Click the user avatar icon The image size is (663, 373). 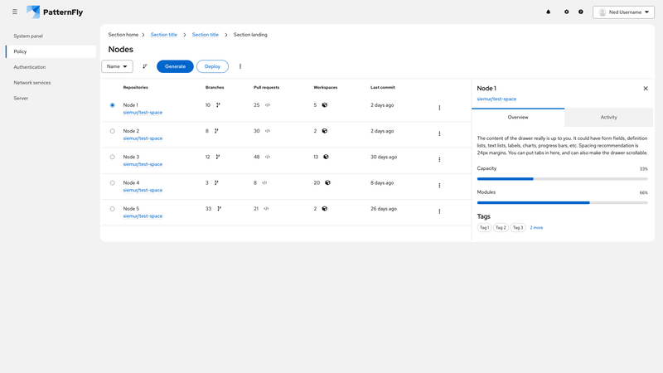603,12
